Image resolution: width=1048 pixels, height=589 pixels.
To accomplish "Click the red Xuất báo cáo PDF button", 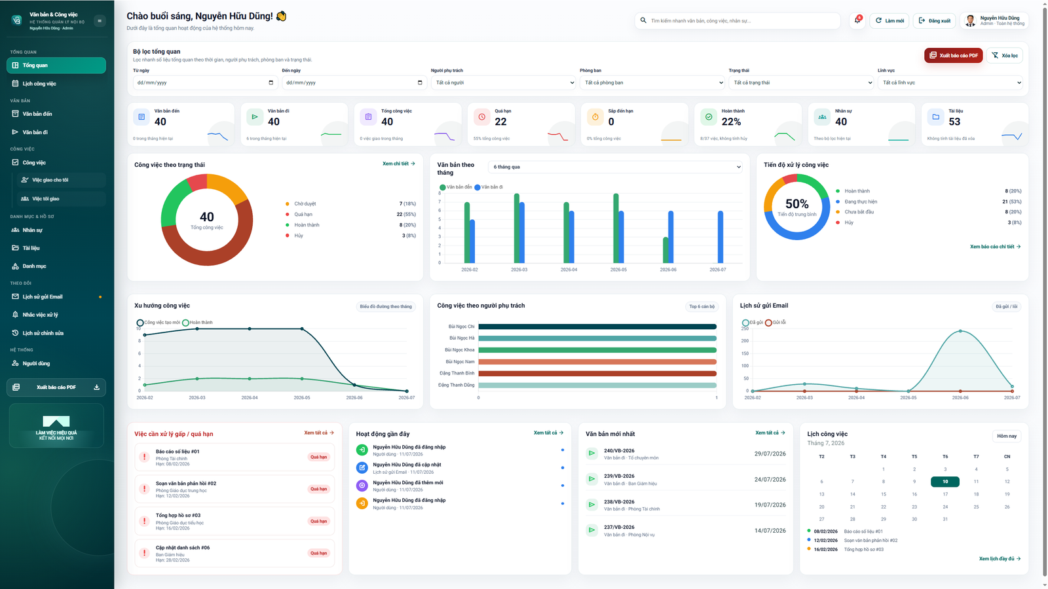I will pyautogui.click(x=954, y=56).
